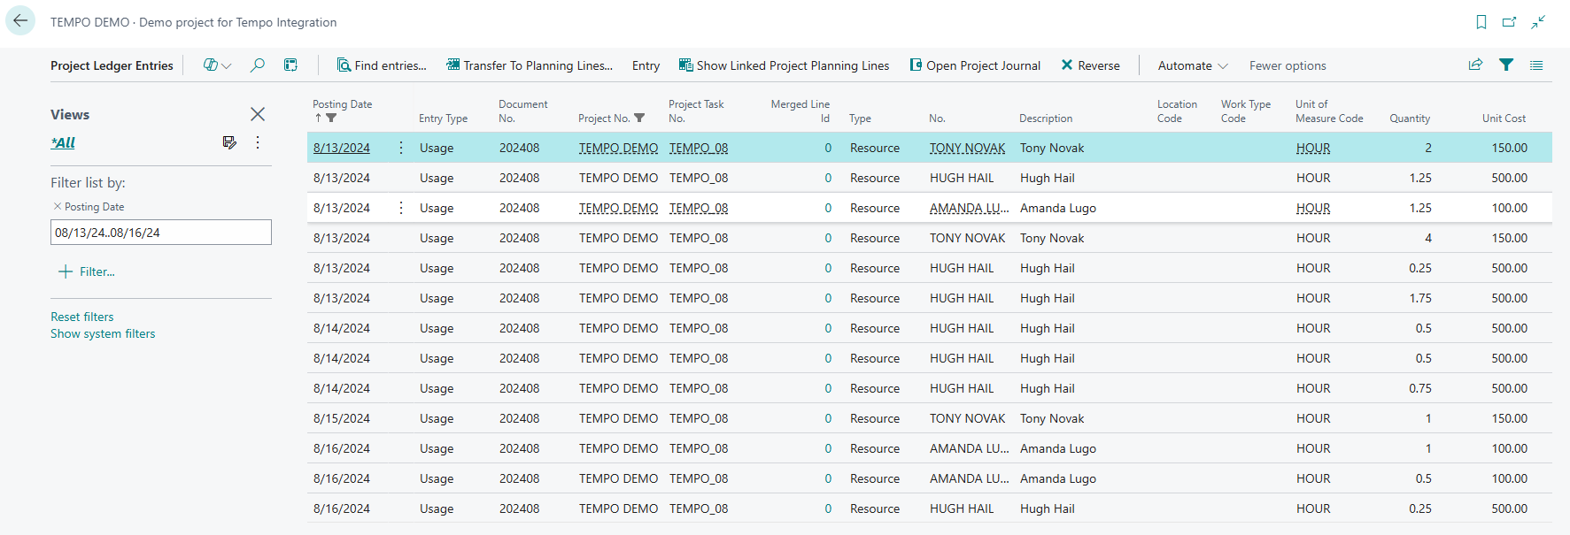Close the Views filter pane
This screenshot has width=1570, height=535.
click(258, 114)
